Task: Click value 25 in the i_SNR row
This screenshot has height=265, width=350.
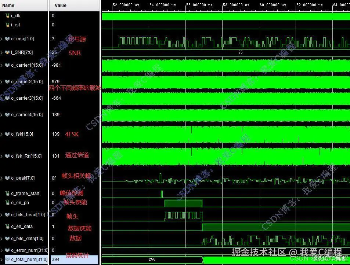Action: point(54,52)
